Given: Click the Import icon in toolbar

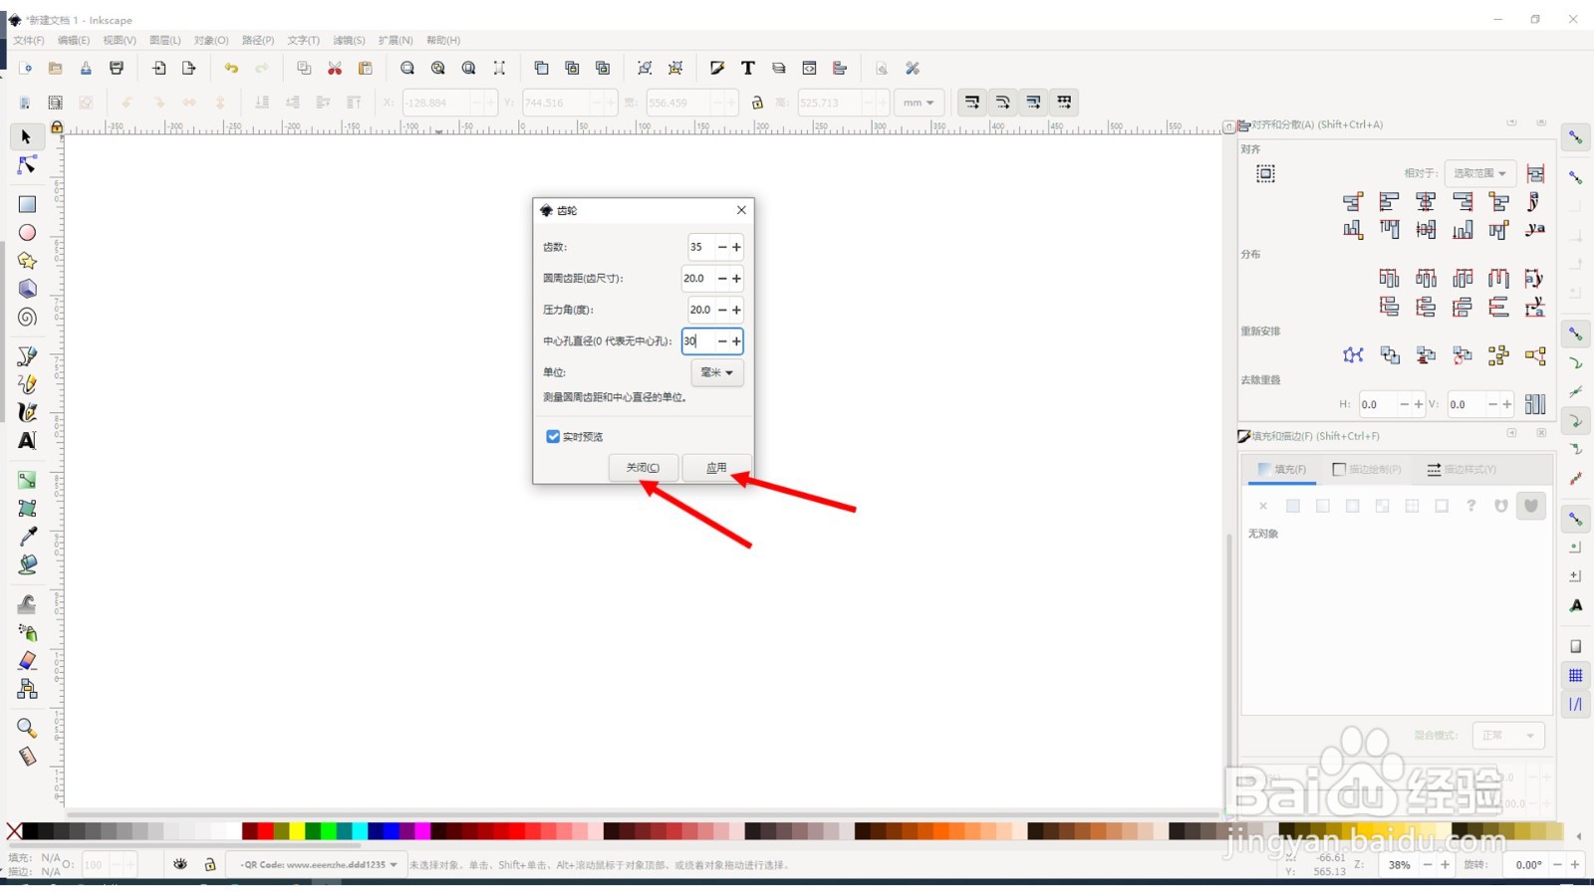Looking at the screenshot, I should (x=158, y=68).
